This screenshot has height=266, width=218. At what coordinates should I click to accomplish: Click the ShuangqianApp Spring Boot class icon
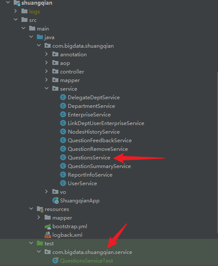tap(55, 201)
